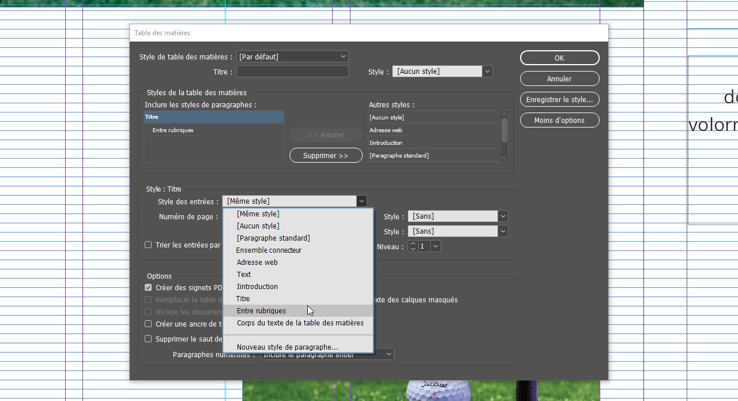The height and width of the screenshot is (401, 738).
Task: Select Entre rubriques in included styles list
Action: [213, 130]
